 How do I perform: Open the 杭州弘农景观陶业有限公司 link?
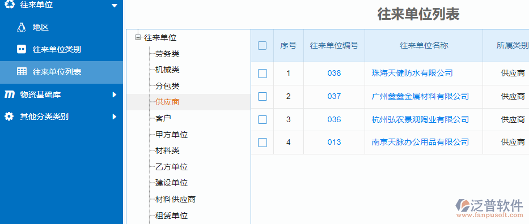coord(420,119)
